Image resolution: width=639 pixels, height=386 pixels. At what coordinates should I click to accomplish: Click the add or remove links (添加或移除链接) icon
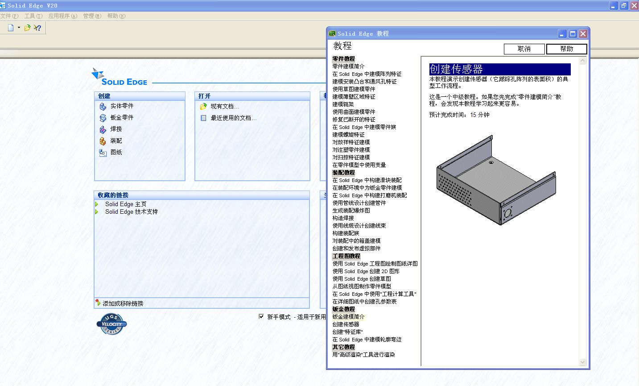98,303
